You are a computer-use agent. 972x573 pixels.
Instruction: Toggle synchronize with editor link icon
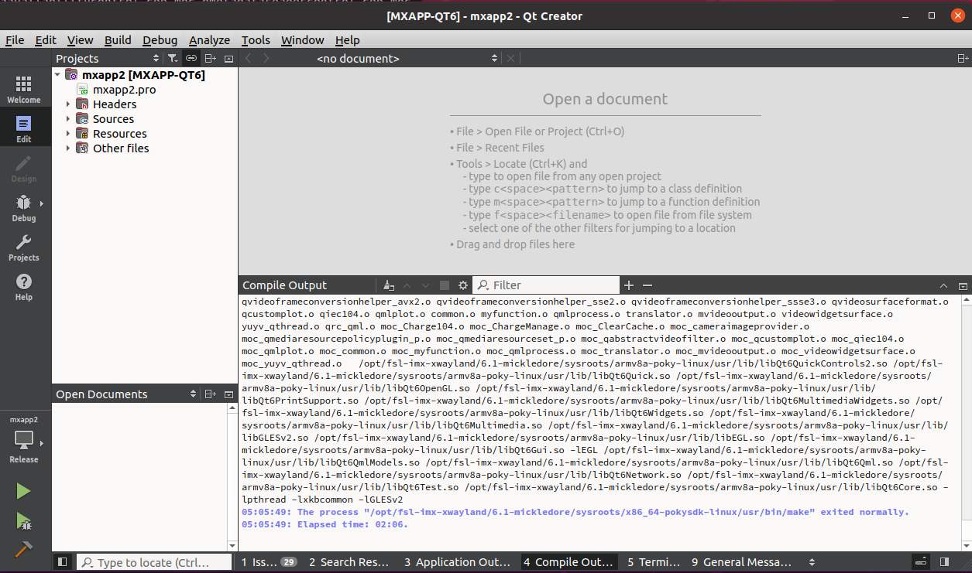(191, 59)
